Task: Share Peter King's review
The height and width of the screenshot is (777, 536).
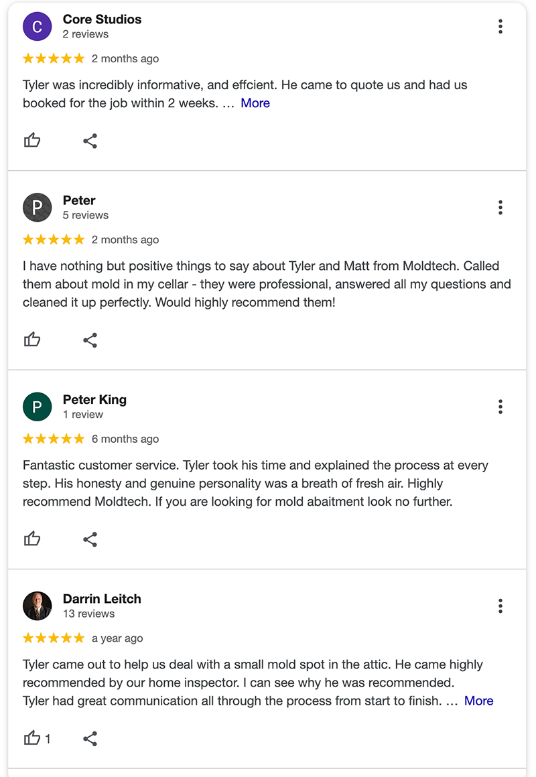Action: click(90, 539)
